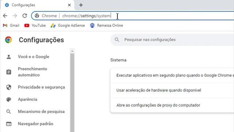Click the browser window icon for Navegador padrão
The width and height of the screenshot is (234, 132).
click(9, 124)
